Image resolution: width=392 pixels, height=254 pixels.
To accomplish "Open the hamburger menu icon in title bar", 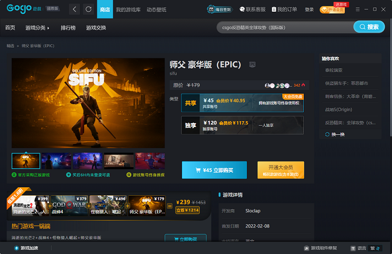I will click(358, 9).
